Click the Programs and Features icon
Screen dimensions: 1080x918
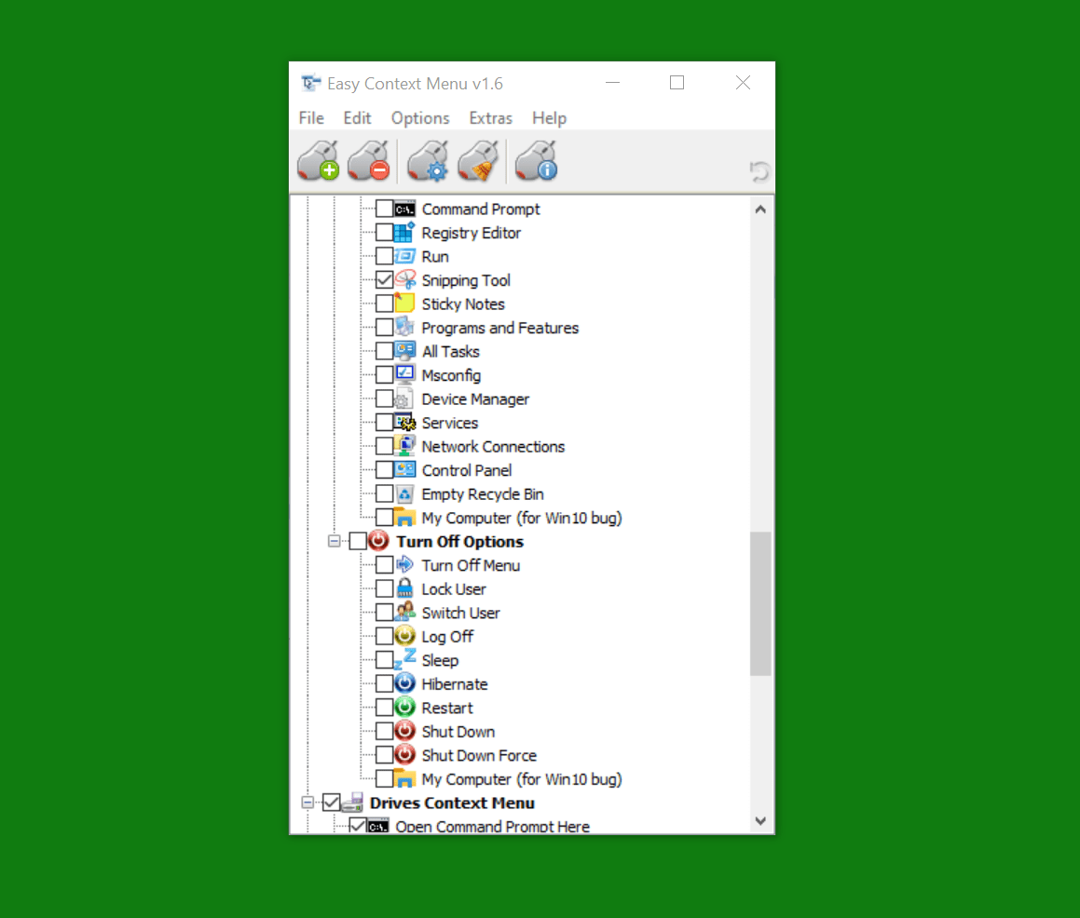point(405,328)
